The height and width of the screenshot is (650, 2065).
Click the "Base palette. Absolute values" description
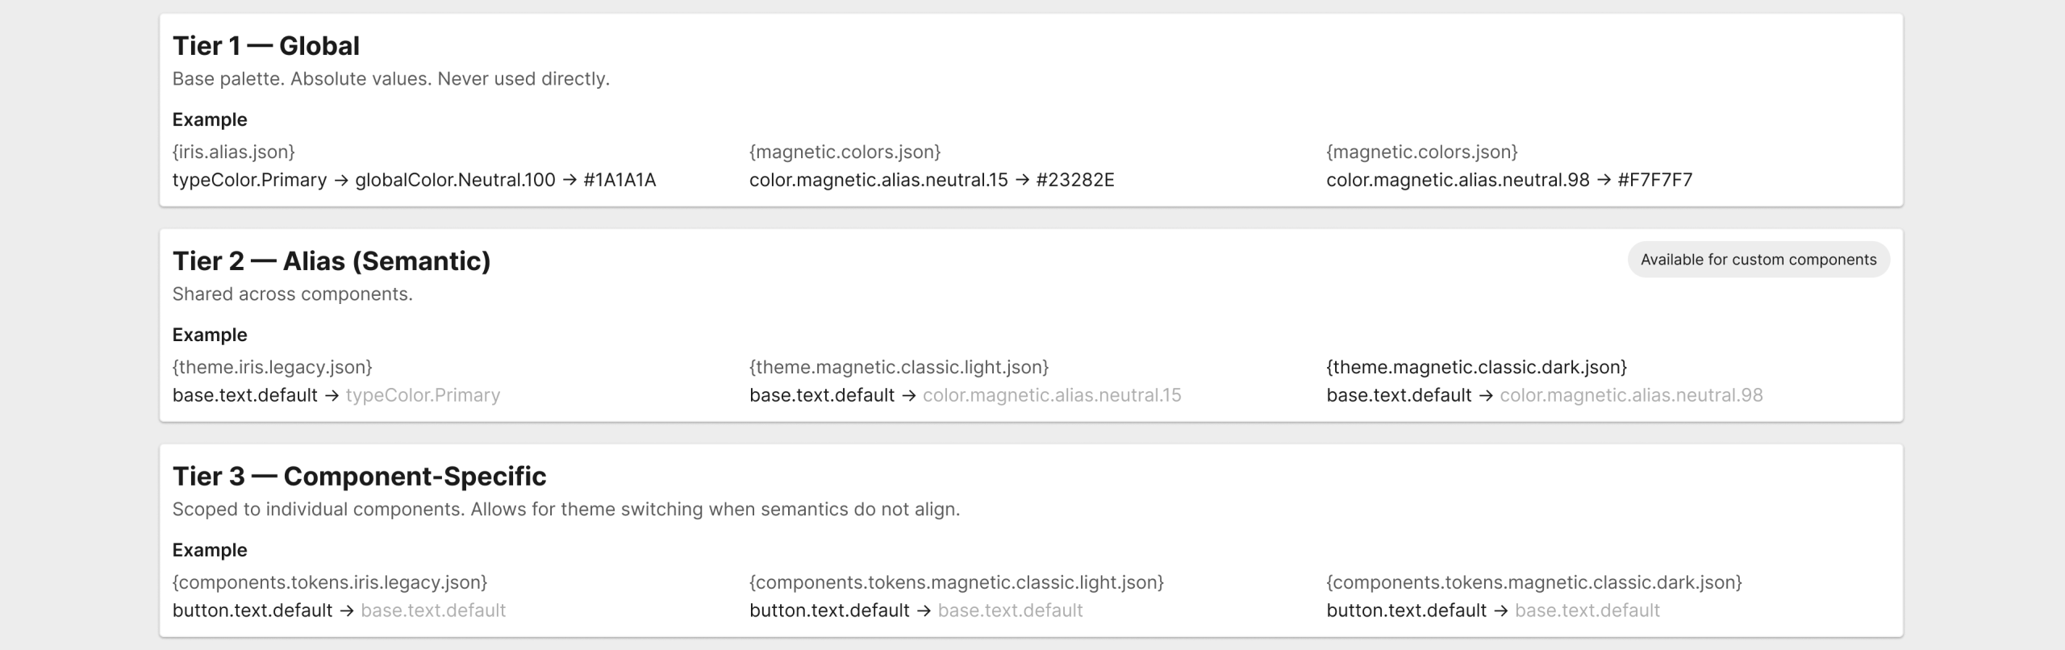pyautogui.click(x=390, y=79)
